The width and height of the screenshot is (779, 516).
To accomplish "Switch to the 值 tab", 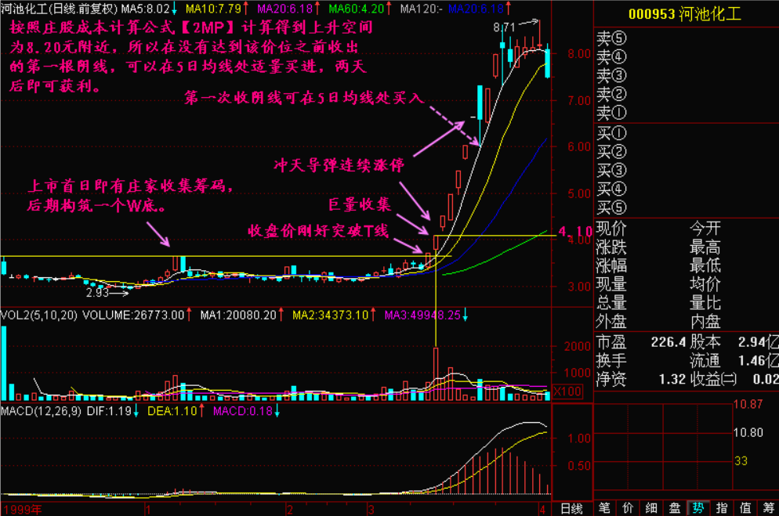I will click(x=745, y=508).
